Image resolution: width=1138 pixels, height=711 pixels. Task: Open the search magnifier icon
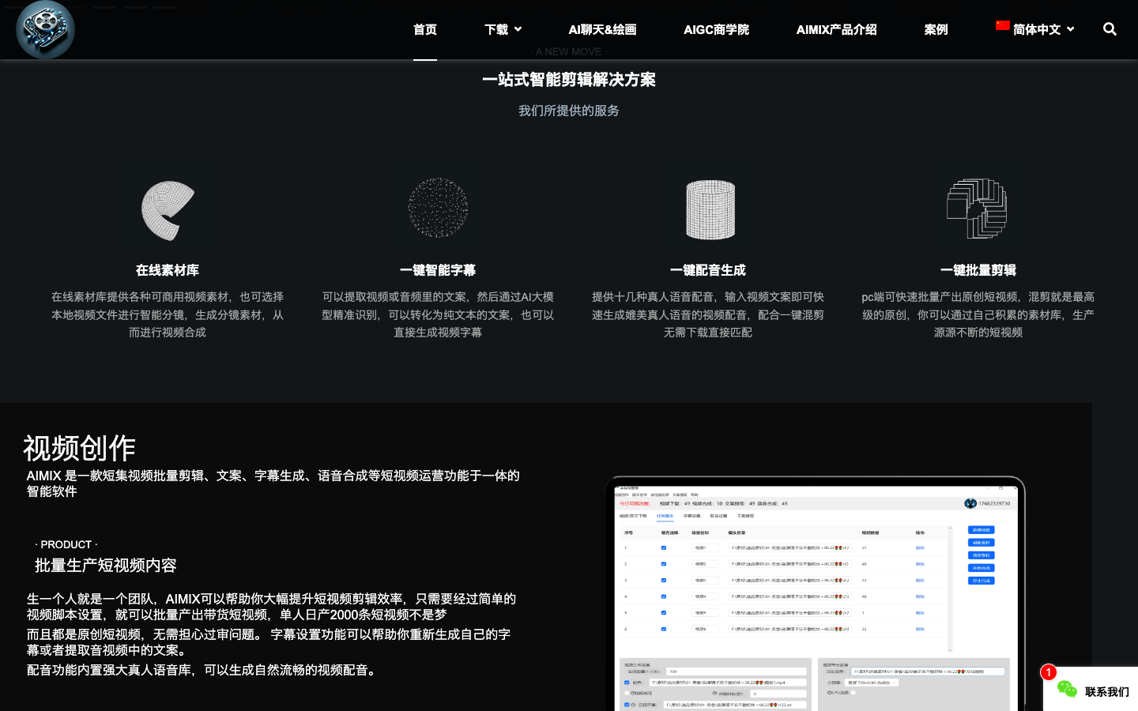[1110, 29]
